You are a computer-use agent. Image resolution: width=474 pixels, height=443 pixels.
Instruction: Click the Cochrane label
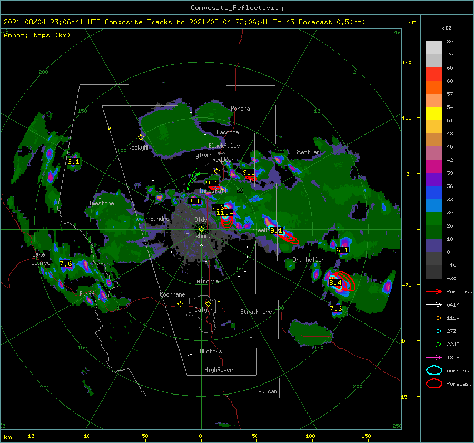pyautogui.click(x=172, y=294)
